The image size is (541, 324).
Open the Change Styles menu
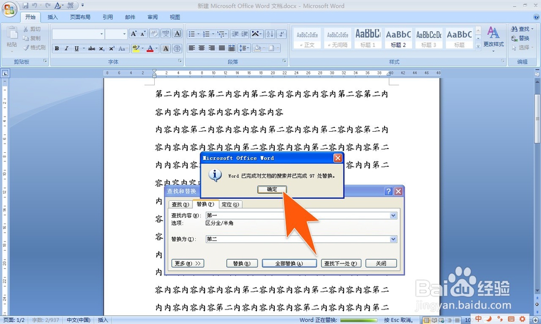493,38
